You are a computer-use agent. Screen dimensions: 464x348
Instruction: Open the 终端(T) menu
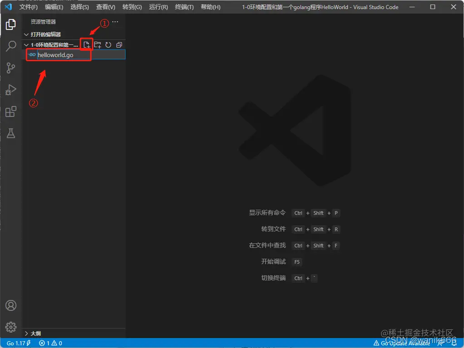coord(184,7)
